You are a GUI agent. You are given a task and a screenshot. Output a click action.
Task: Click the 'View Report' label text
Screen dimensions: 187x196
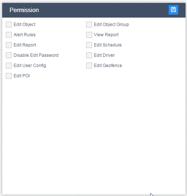(x=106, y=35)
